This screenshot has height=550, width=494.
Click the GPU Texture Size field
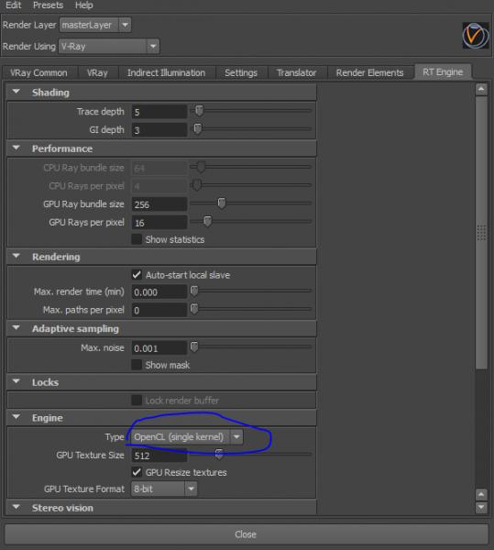(159, 456)
